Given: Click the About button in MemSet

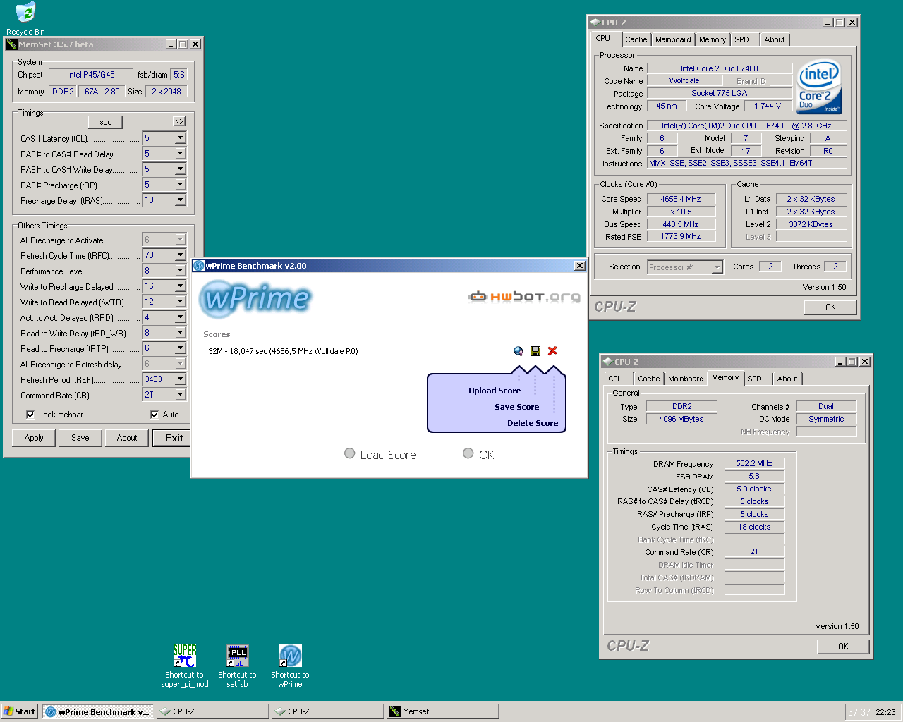Looking at the screenshot, I should click(127, 438).
